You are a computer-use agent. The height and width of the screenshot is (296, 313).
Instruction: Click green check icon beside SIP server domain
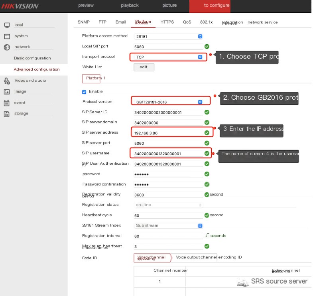point(207,122)
